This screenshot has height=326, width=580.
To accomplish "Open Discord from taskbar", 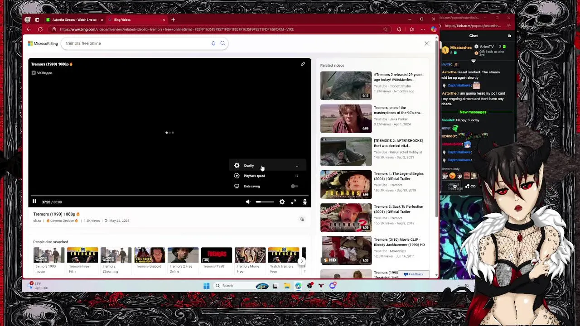I will point(333,286).
